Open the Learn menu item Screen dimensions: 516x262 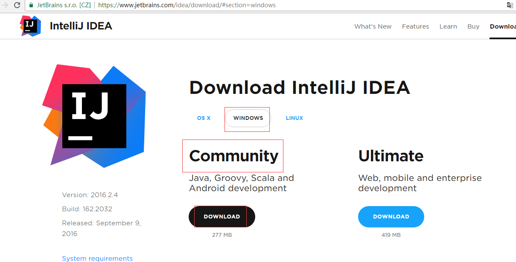pyautogui.click(x=448, y=26)
